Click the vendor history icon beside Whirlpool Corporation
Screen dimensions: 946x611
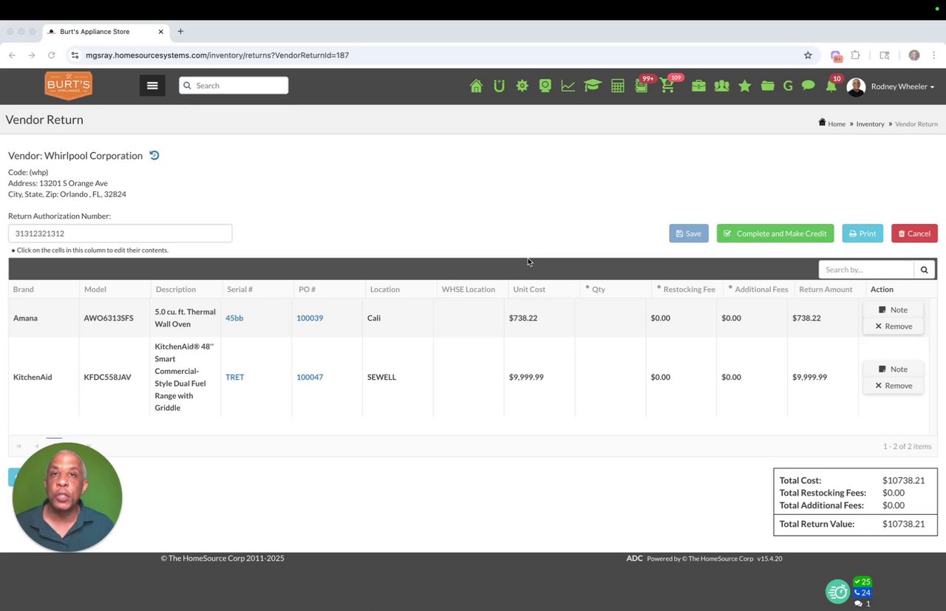point(154,155)
